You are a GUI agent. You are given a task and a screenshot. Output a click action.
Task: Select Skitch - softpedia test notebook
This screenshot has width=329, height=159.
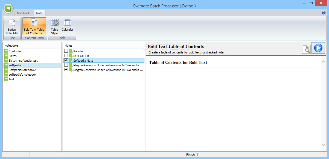pos(23,61)
